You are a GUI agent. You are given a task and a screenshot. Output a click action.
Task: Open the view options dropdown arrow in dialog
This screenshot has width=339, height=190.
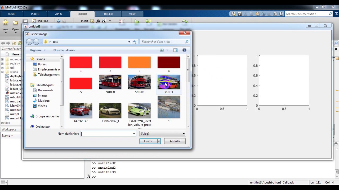point(167,50)
